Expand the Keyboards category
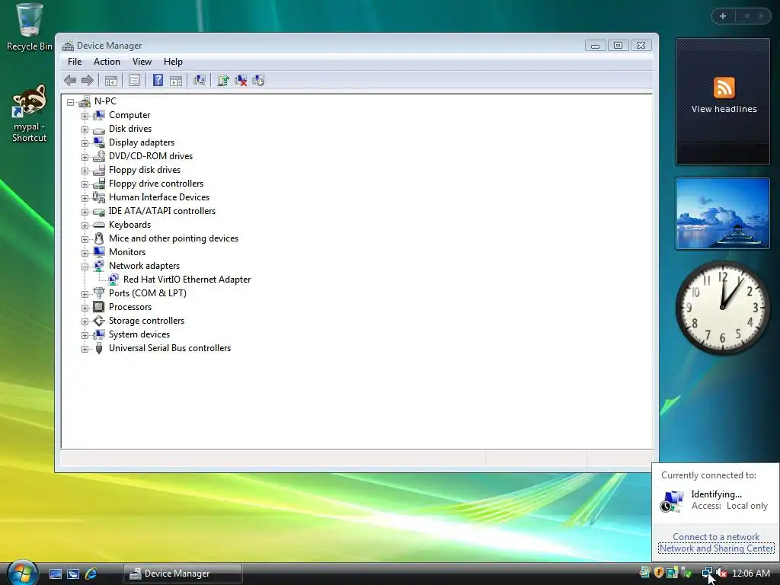780x585 pixels. [85, 225]
